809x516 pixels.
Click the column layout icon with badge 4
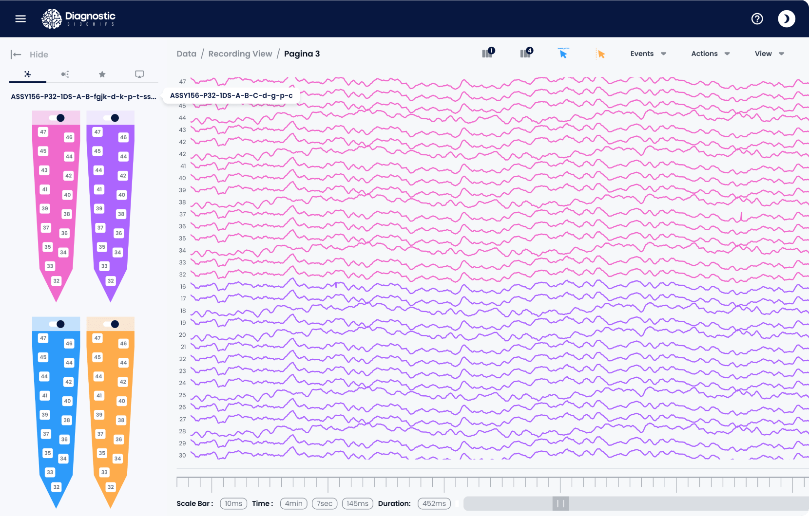pyautogui.click(x=526, y=53)
